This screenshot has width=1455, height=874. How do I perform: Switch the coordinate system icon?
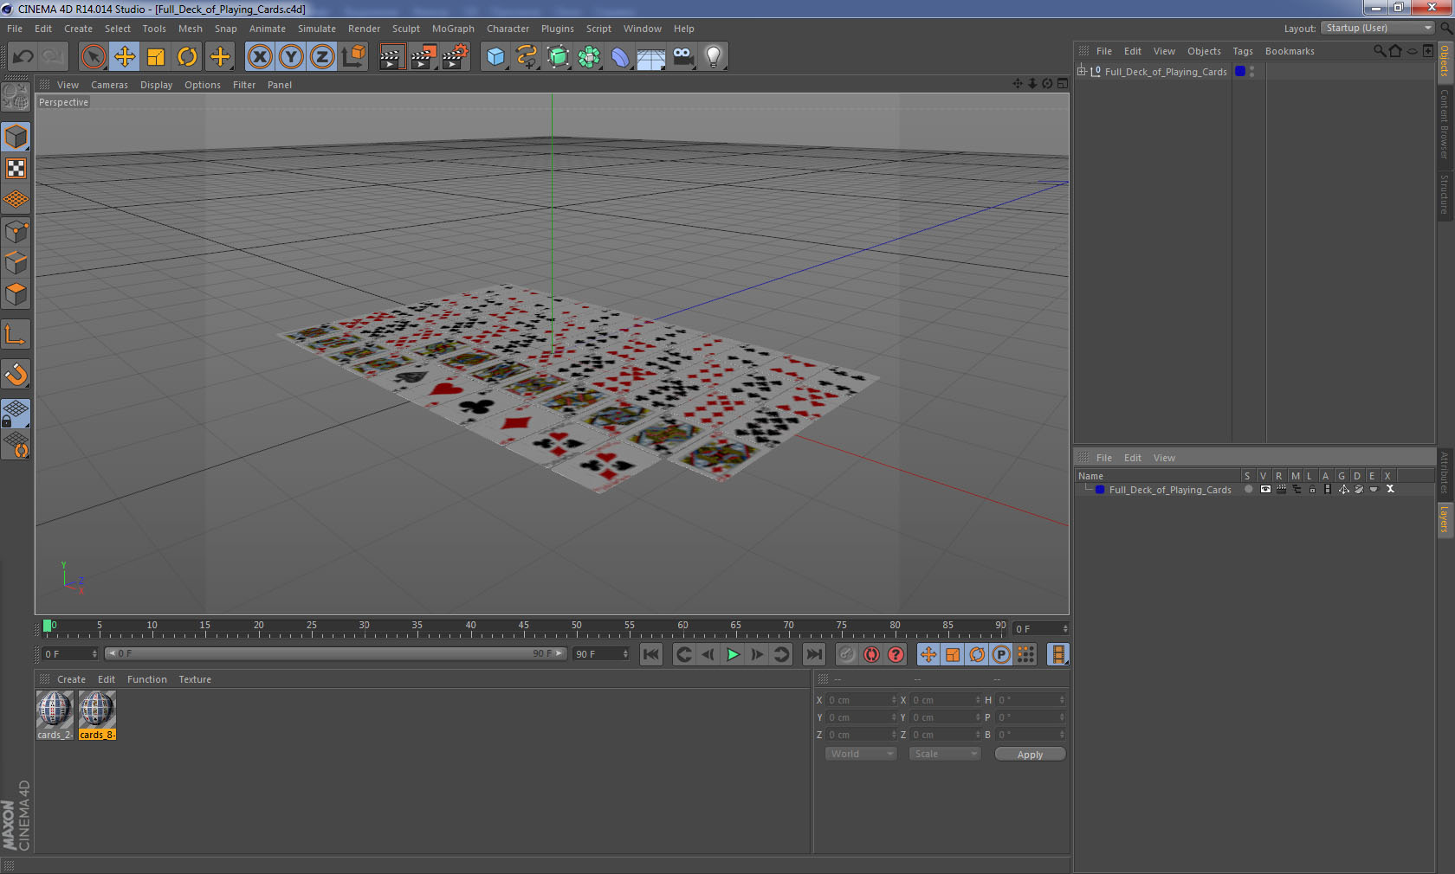(x=353, y=57)
